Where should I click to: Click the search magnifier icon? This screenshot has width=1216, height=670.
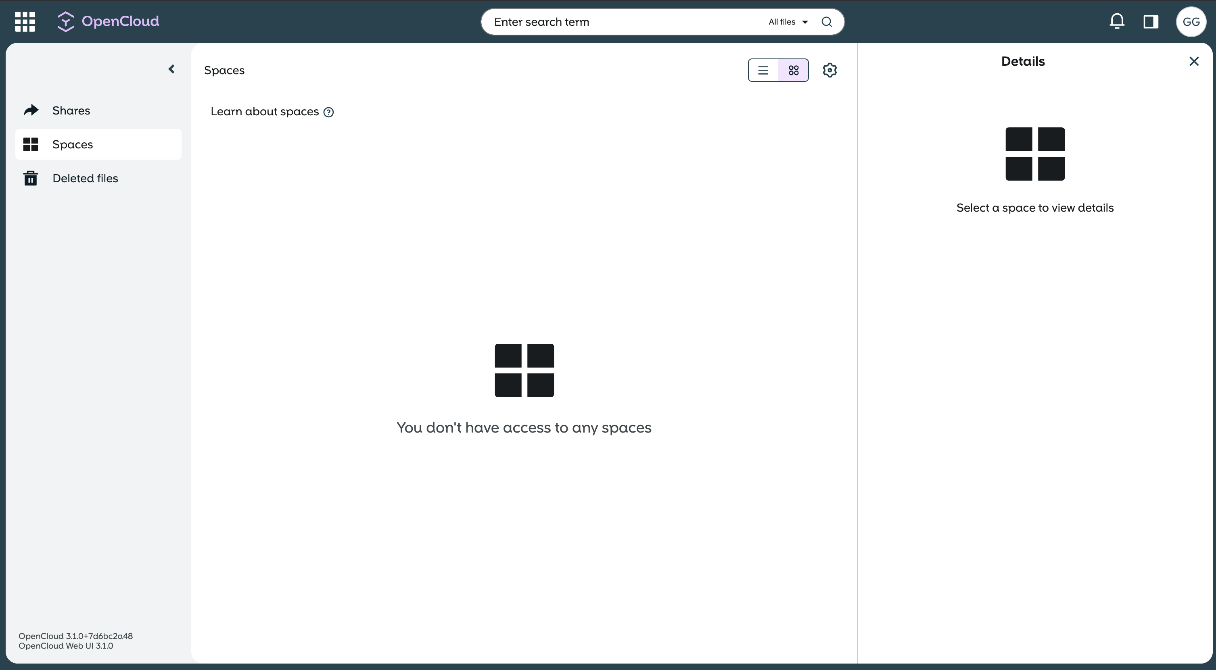click(x=827, y=22)
